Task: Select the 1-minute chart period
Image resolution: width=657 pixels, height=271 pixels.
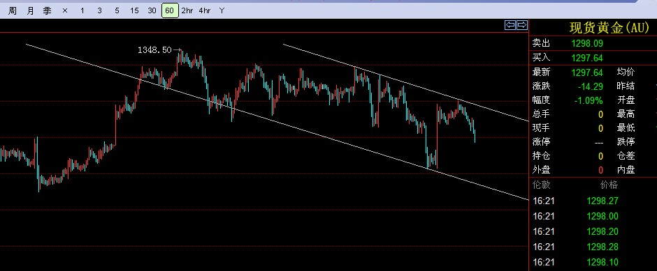Action: click(82, 11)
